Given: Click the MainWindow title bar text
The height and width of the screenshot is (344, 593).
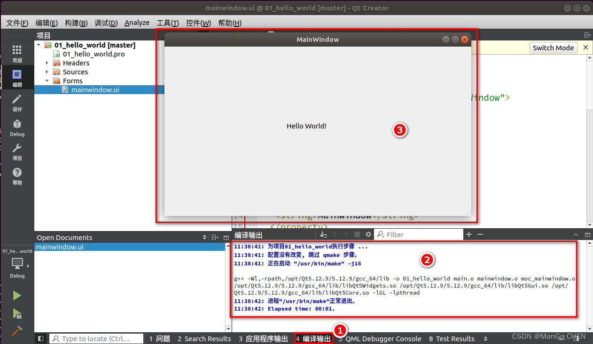Looking at the screenshot, I should [318, 40].
